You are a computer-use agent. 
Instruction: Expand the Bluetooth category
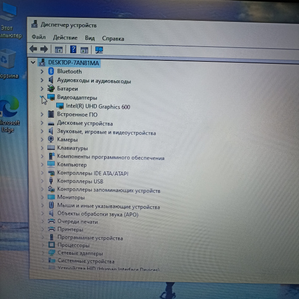coord(42,71)
